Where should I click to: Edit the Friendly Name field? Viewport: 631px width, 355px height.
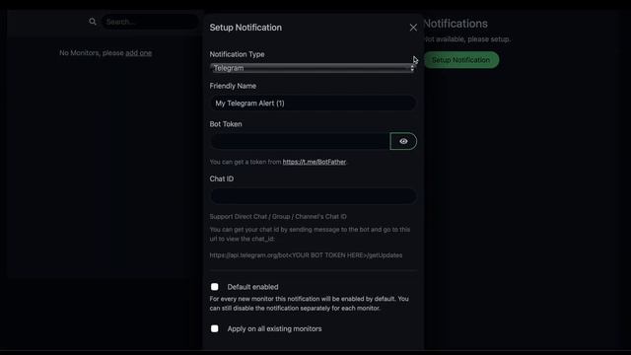pos(313,103)
